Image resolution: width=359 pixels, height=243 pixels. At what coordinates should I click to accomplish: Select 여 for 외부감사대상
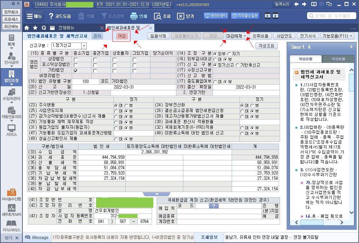pos(215,59)
